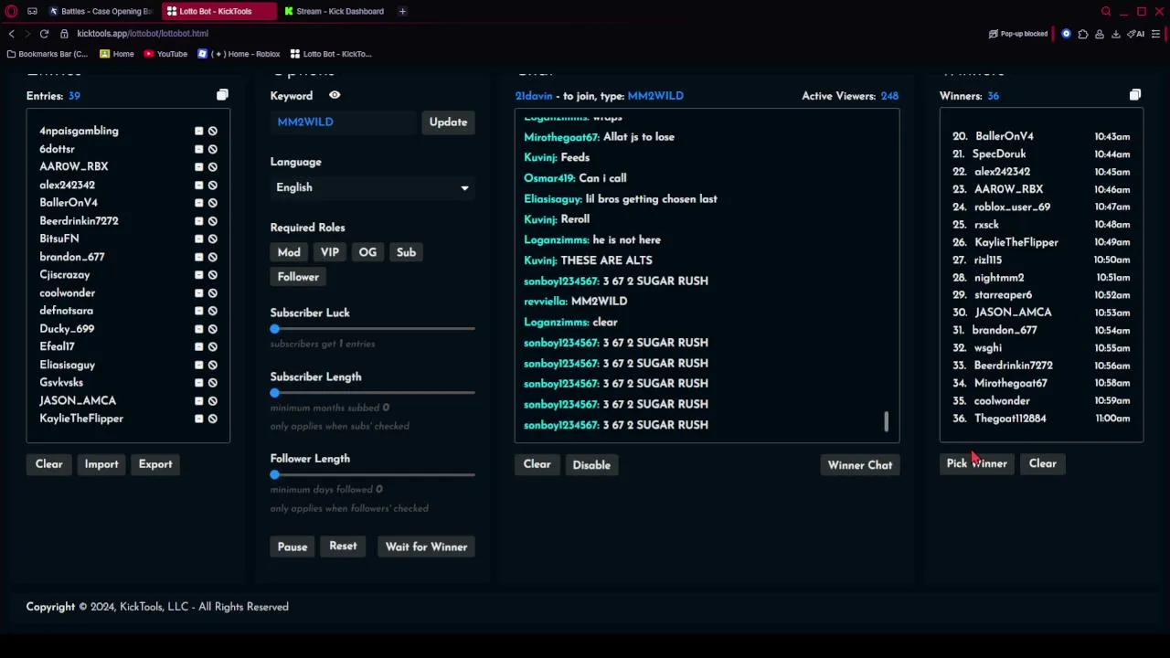Open Winner Chat

(x=860, y=465)
